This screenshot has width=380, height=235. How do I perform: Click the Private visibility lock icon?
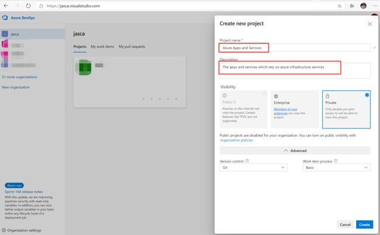pyautogui.click(x=327, y=96)
